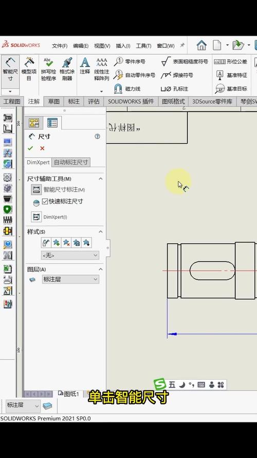Viewport: 257px width, 458px height.
Task: Click the yellow bearing sidebar icon
Action: coord(8,231)
